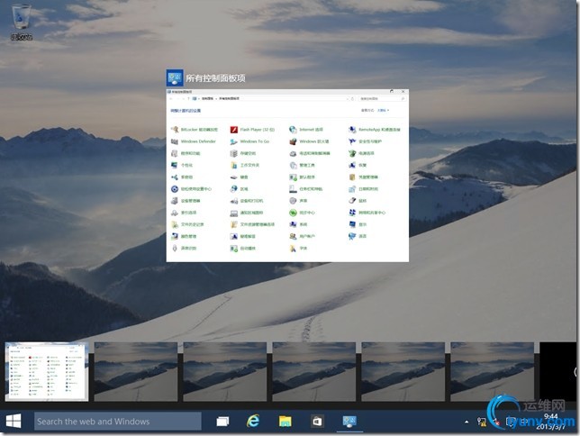Open the view-by dropdown in Control Panel
The image size is (580, 436).
tap(382, 110)
